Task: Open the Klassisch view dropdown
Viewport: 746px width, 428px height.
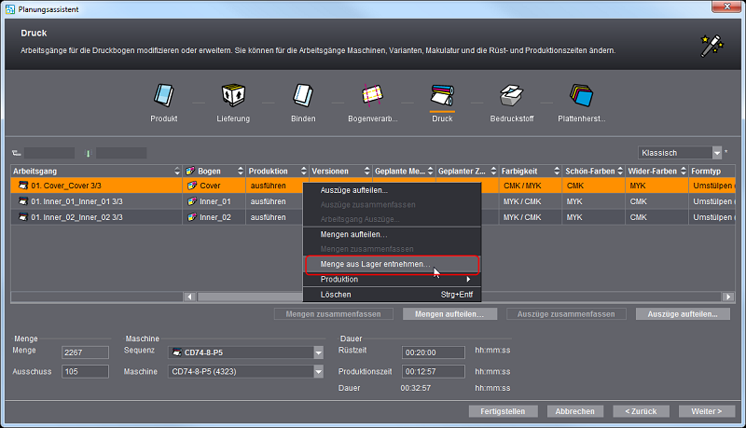Action: tap(717, 152)
